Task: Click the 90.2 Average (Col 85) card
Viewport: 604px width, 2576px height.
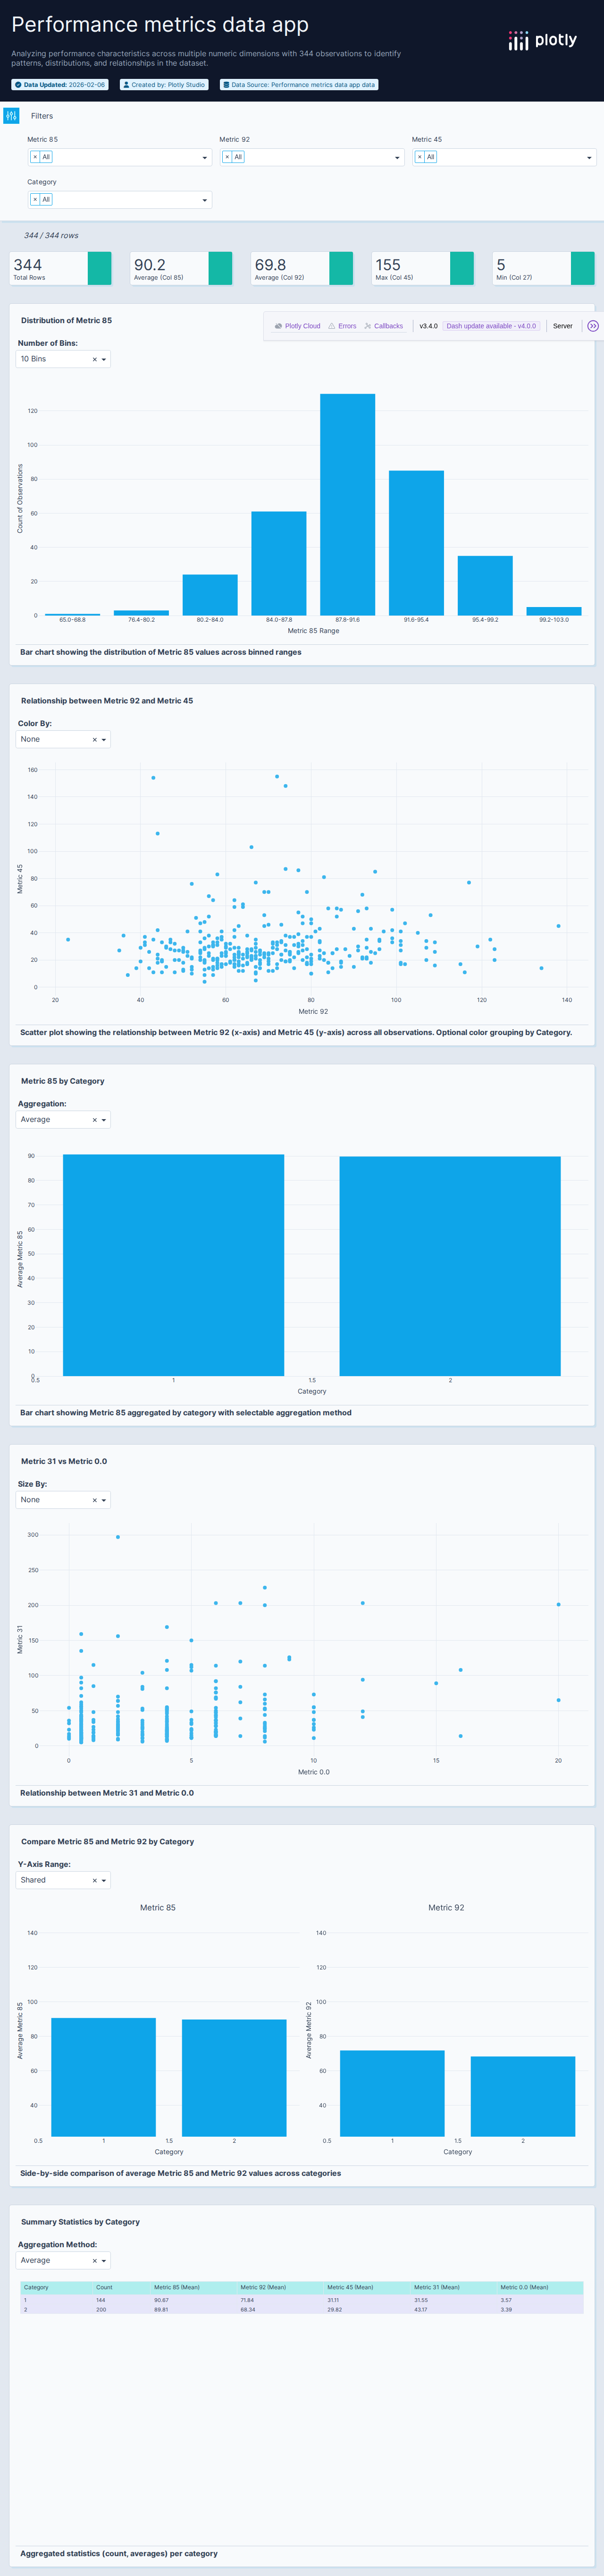Action: pyautogui.click(x=182, y=268)
